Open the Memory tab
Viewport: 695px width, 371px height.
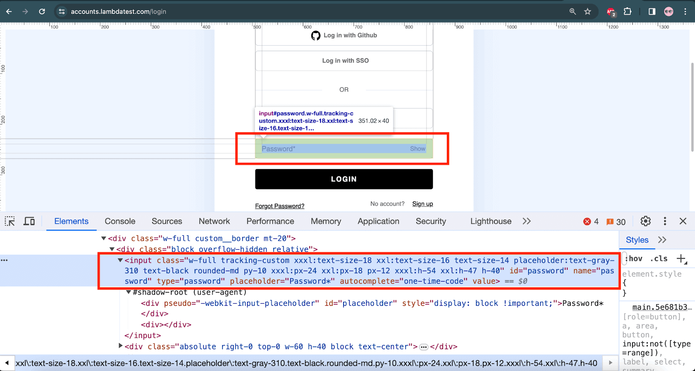pyautogui.click(x=326, y=221)
